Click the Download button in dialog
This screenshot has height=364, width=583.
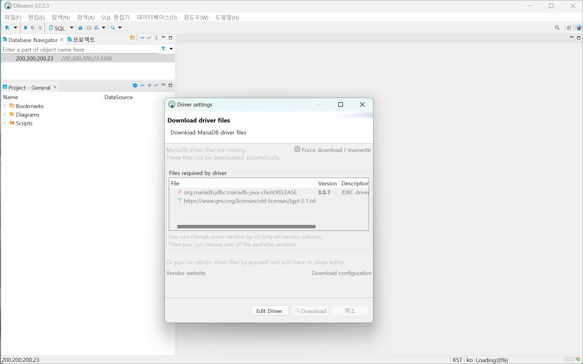(x=310, y=311)
